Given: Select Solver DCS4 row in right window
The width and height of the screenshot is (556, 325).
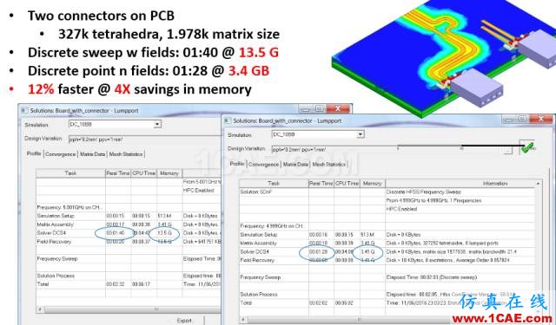Looking at the screenshot, I should click(x=387, y=252).
